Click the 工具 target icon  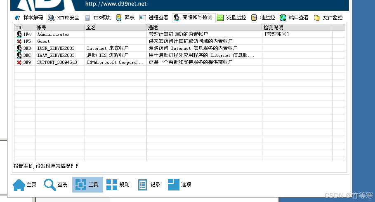click(80, 185)
